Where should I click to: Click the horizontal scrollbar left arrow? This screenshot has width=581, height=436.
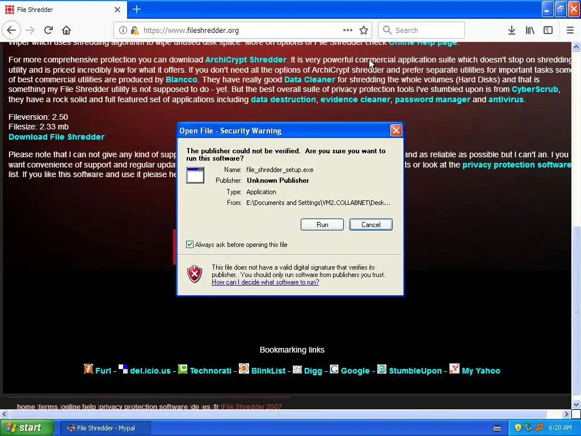pos(4,414)
